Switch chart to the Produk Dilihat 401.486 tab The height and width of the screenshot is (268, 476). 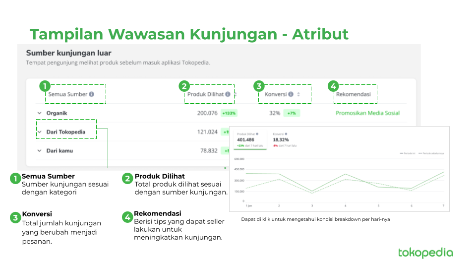click(x=250, y=140)
